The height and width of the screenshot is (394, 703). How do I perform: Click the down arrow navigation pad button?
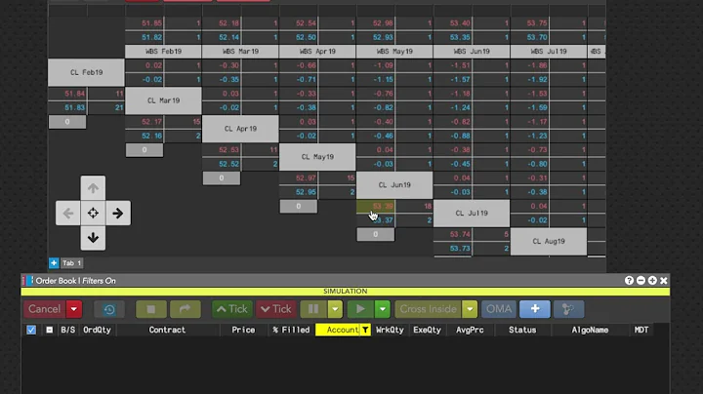(93, 238)
